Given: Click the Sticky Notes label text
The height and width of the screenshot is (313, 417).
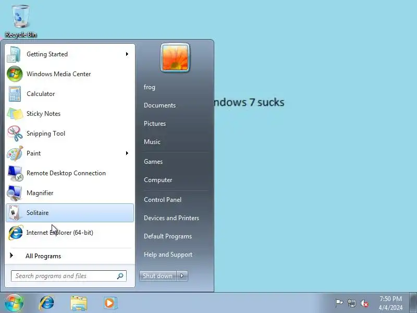Looking at the screenshot, I should 43,114.
